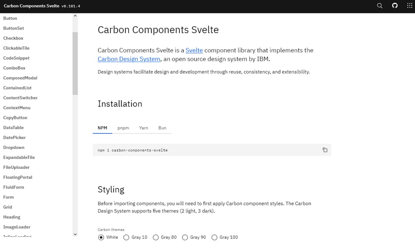The image size is (415, 249).
Task: Click the sidebar scrollbar thumb
Action: pyautogui.click(x=75, y=63)
